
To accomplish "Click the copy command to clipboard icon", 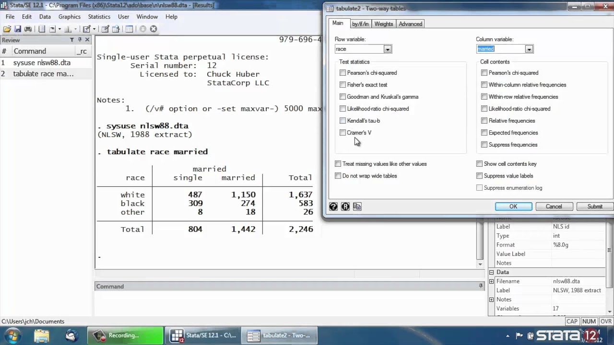I will [357, 207].
